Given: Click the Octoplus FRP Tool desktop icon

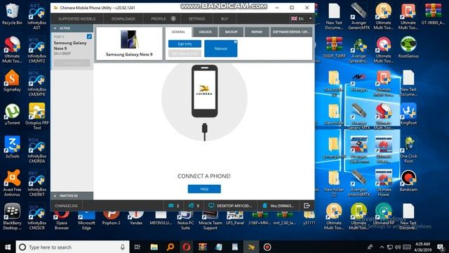Looking at the screenshot, I should click(37, 116).
